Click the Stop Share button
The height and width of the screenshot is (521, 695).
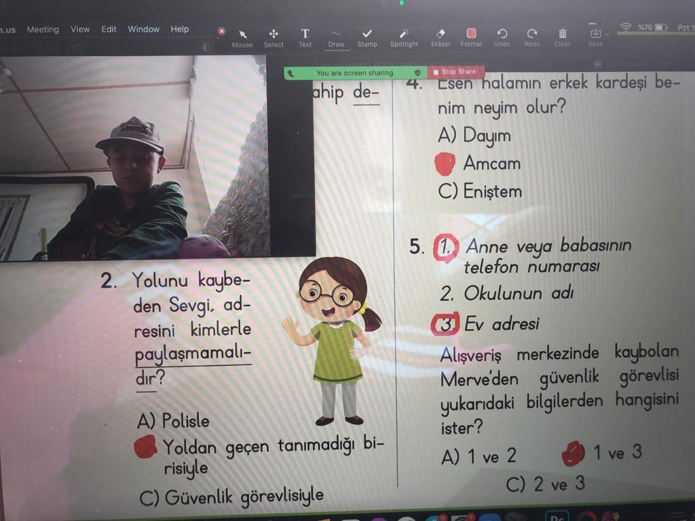pyautogui.click(x=455, y=72)
